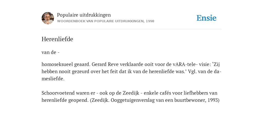Click the year '1998' in the subtitle
Screen dimensions: 263x131
click(150, 21)
